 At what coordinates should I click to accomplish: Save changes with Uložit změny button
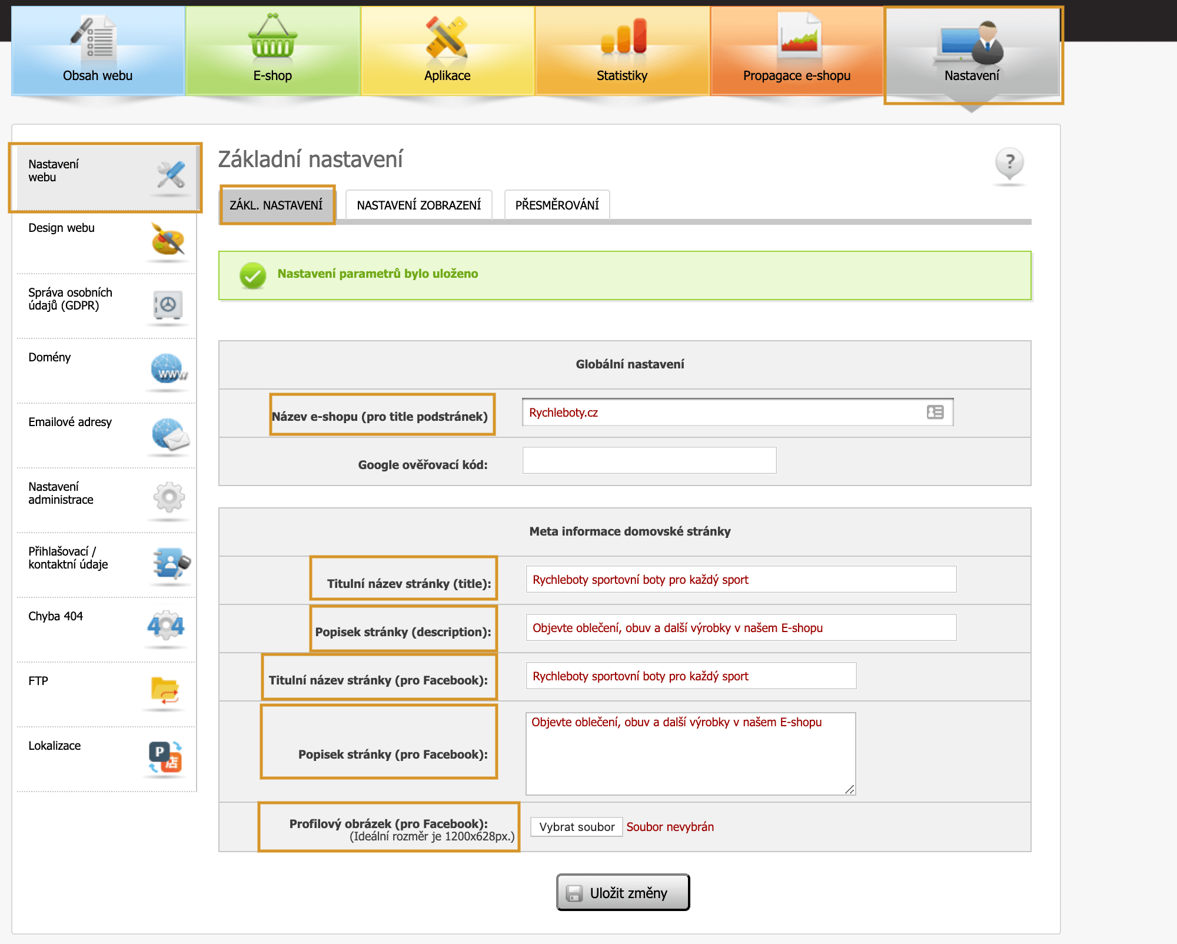[x=623, y=892]
